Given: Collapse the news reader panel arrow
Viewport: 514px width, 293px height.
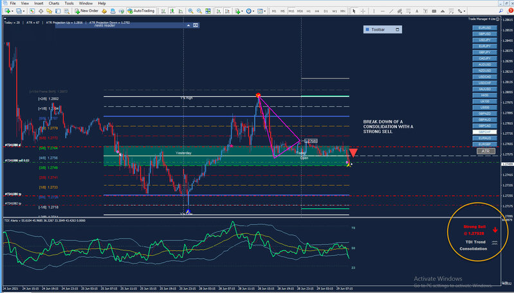Looking at the screenshot, I should pos(188,24).
